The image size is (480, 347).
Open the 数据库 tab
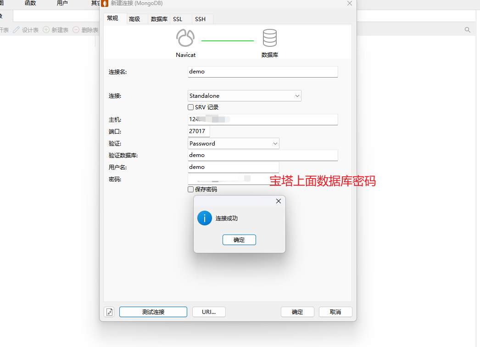click(x=159, y=19)
